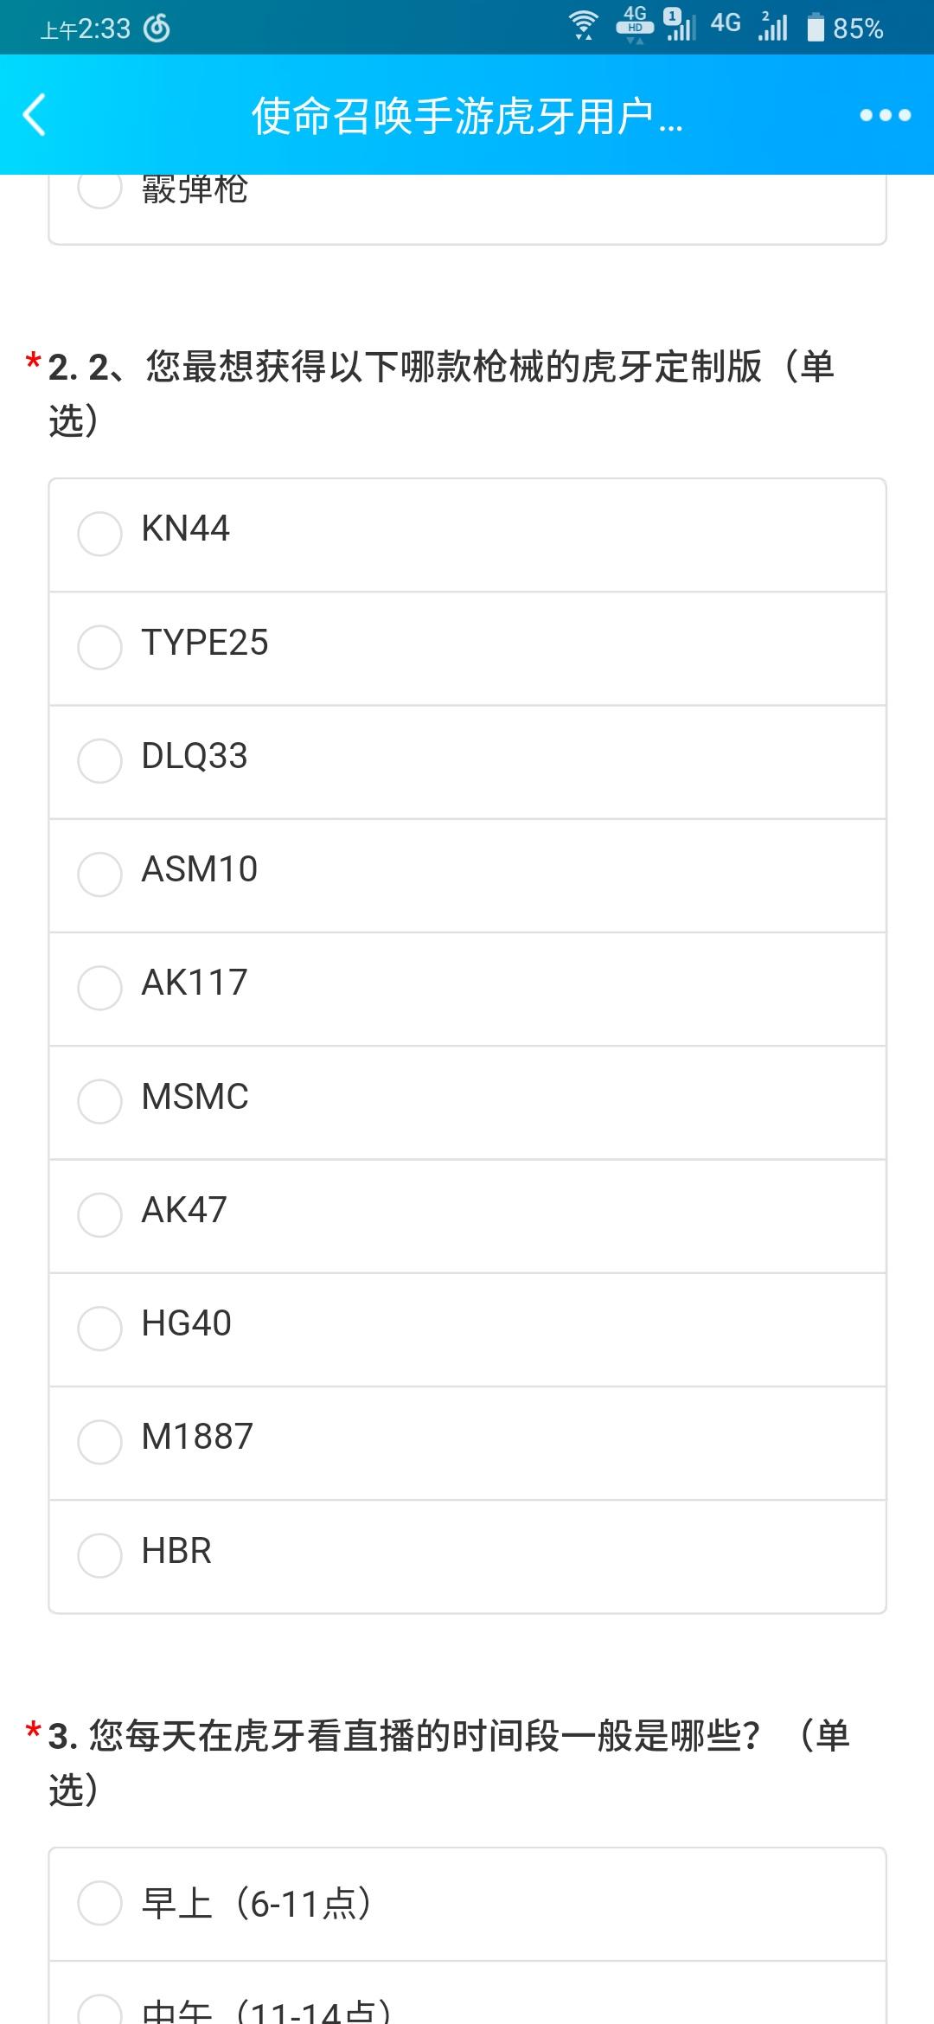Tap the SIM 1 signal icon
The image size is (934, 2024).
680,25
